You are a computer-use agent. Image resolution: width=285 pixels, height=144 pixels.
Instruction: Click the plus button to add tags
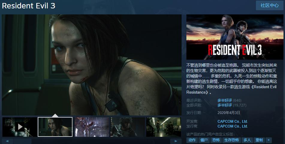click(269, 140)
